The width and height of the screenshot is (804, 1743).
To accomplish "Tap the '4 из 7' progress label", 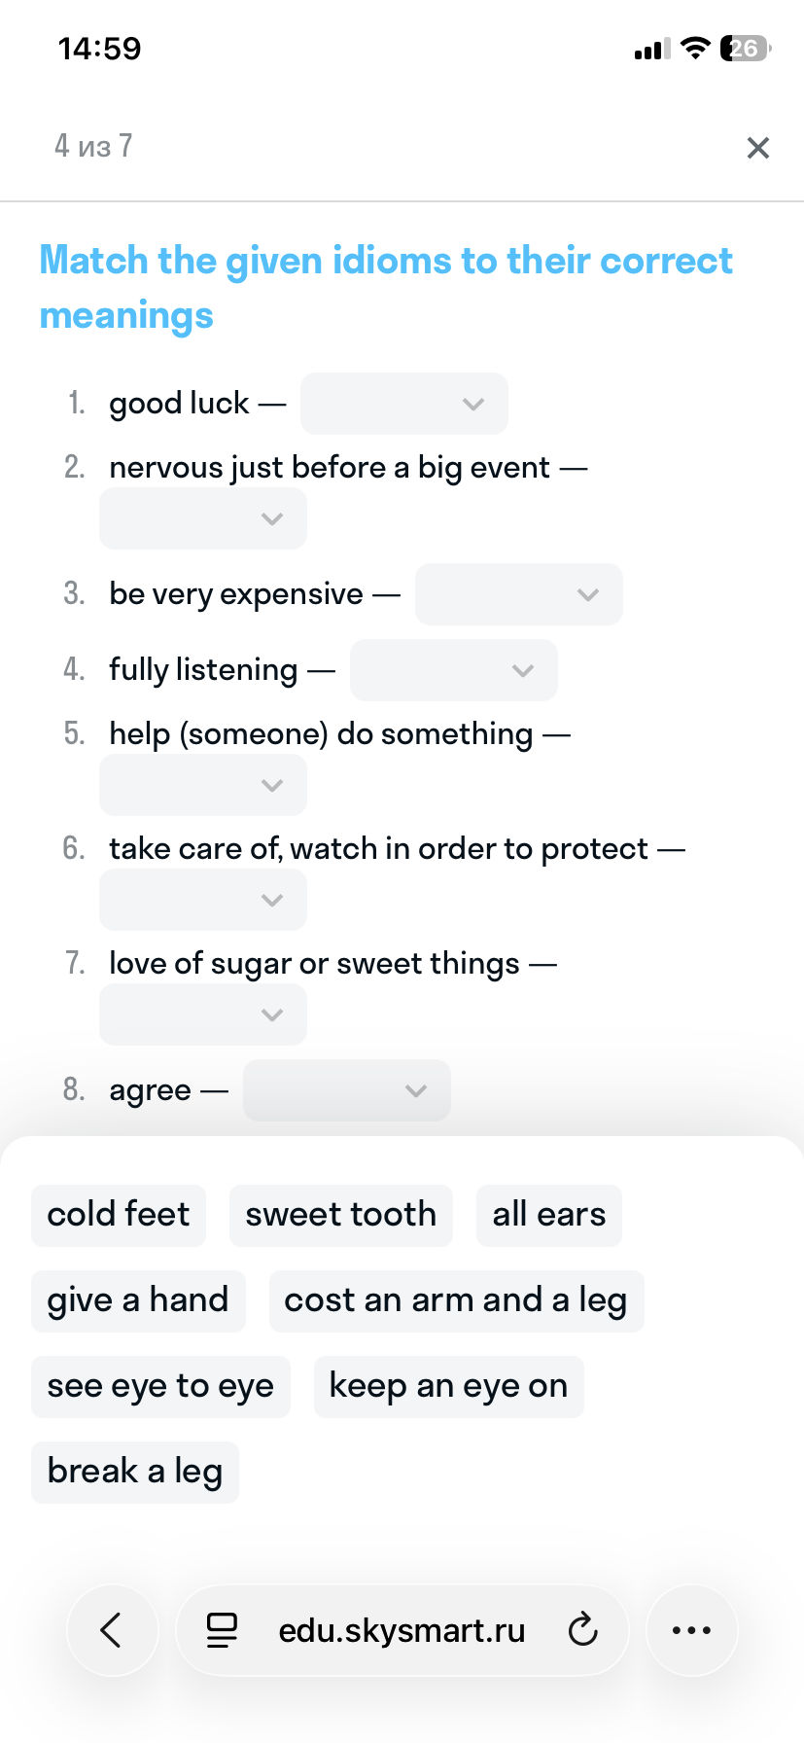I will tap(91, 146).
